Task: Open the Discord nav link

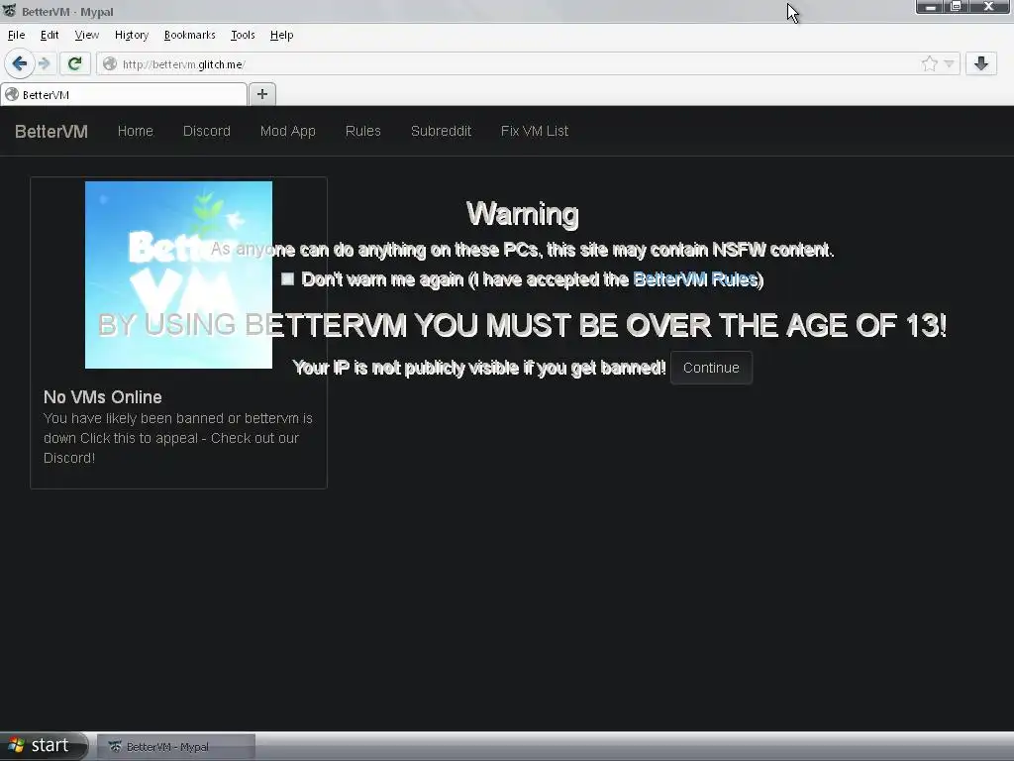Action: pyautogui.click(x=206, y=131)
